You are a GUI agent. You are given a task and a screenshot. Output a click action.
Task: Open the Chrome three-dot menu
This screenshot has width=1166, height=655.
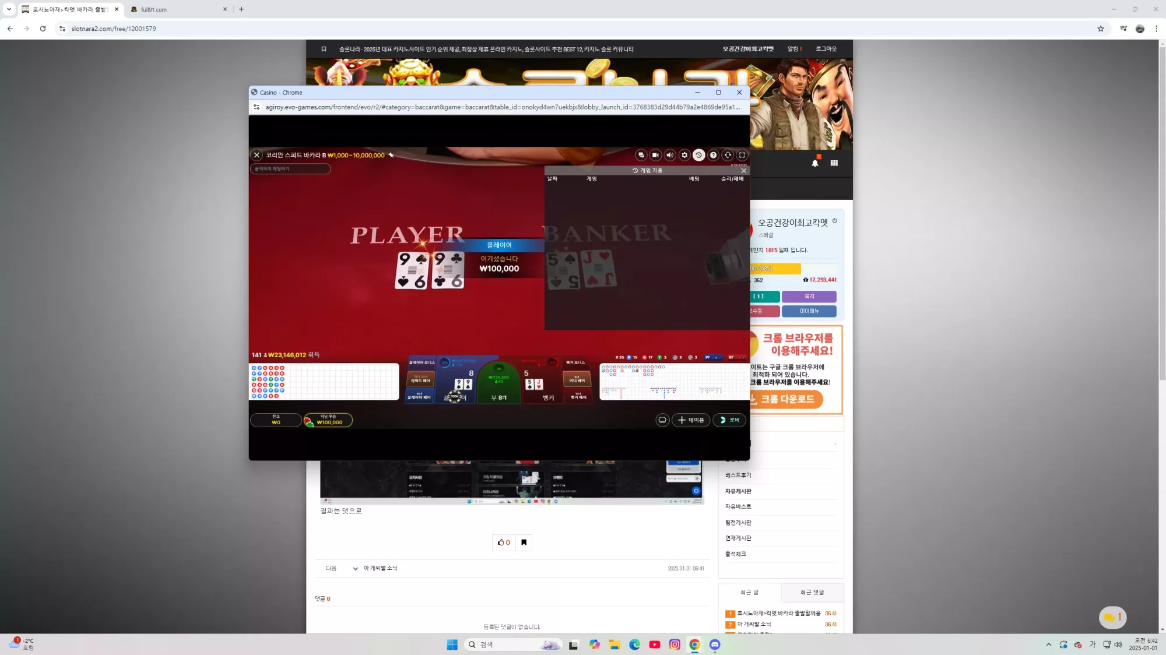1156,29
